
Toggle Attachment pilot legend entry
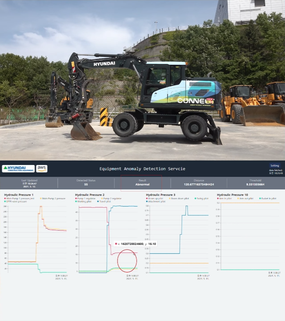pyautogui.click(x=157, y=201)
